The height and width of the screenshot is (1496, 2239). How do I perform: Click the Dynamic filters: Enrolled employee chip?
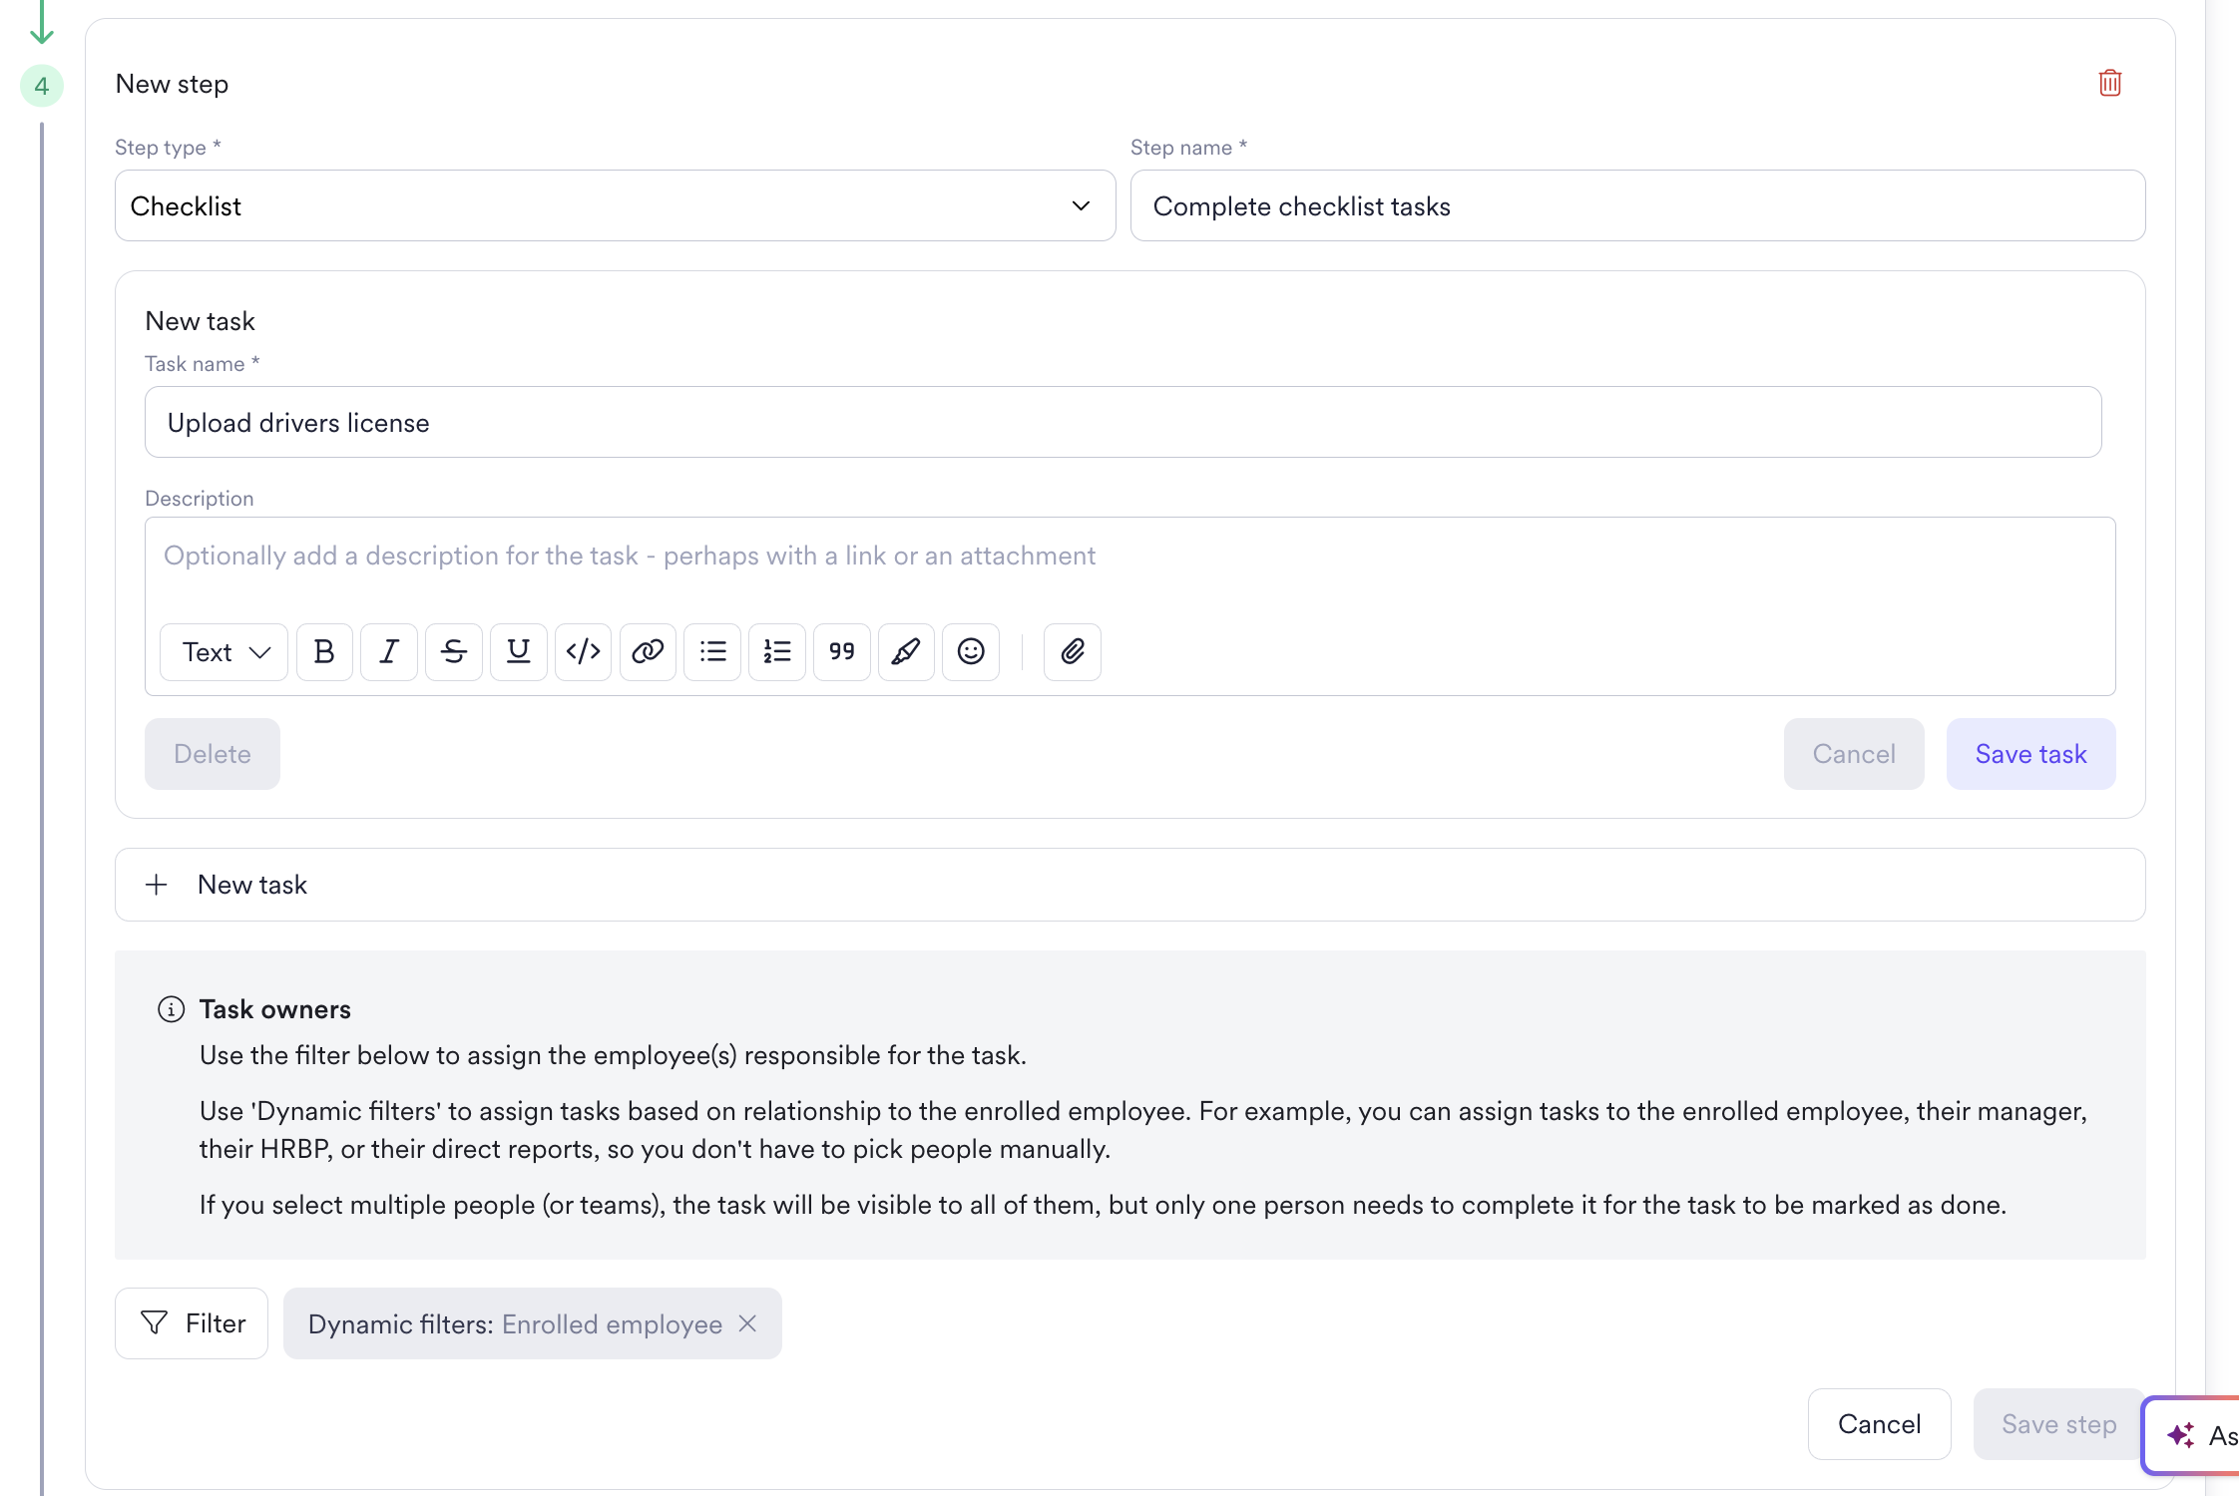tap(532, 1323)
